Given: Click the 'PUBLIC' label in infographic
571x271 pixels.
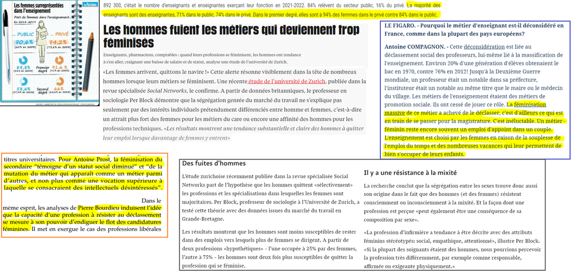Looking at the screenshot, I should [26, 34].
